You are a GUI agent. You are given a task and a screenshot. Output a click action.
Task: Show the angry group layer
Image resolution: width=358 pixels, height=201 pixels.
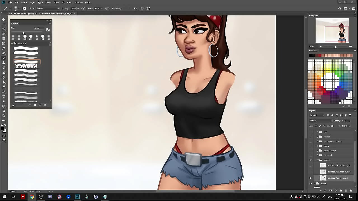(310, 146)
